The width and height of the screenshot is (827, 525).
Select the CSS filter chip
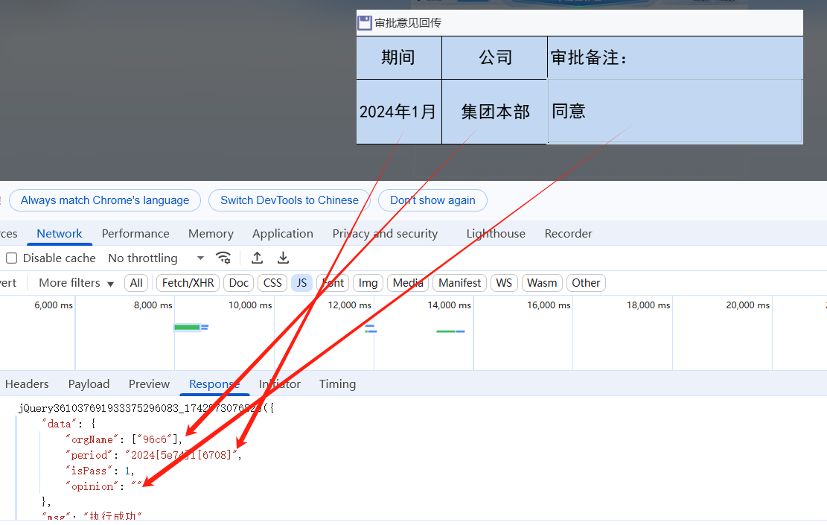pyautogui.click(x=272, y=283)
